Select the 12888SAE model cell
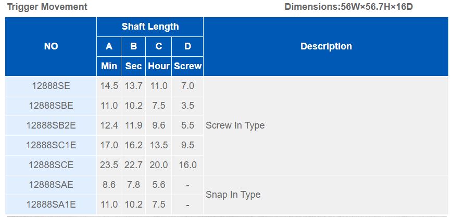The height and width of the screenshot is (217, 453). point(51,184)
